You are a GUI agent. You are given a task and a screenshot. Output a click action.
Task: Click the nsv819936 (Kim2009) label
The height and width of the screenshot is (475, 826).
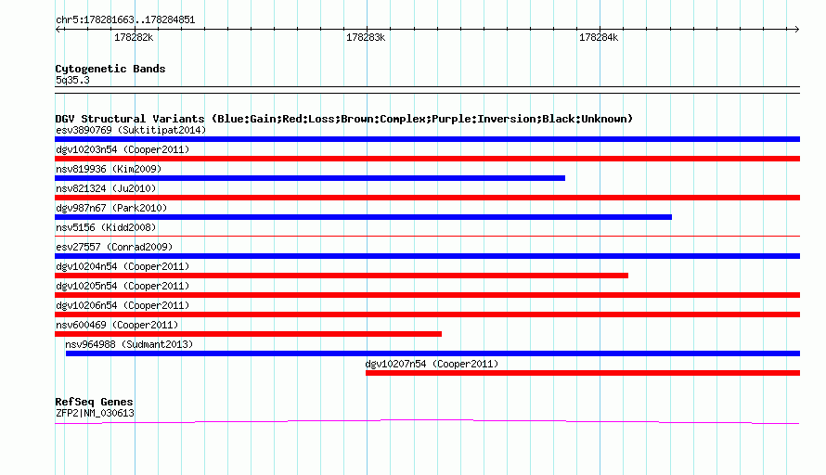[109, 169]
